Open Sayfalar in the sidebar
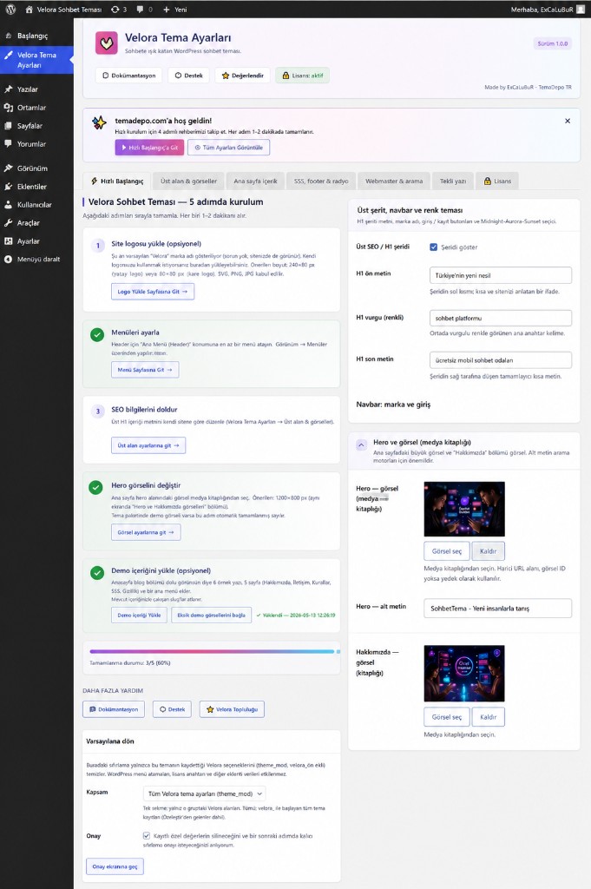Image resolution: width=591 pixels, height=889 pixels. click(x=36, y=125)
